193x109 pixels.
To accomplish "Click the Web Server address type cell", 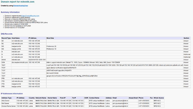I will pos(9,101).
